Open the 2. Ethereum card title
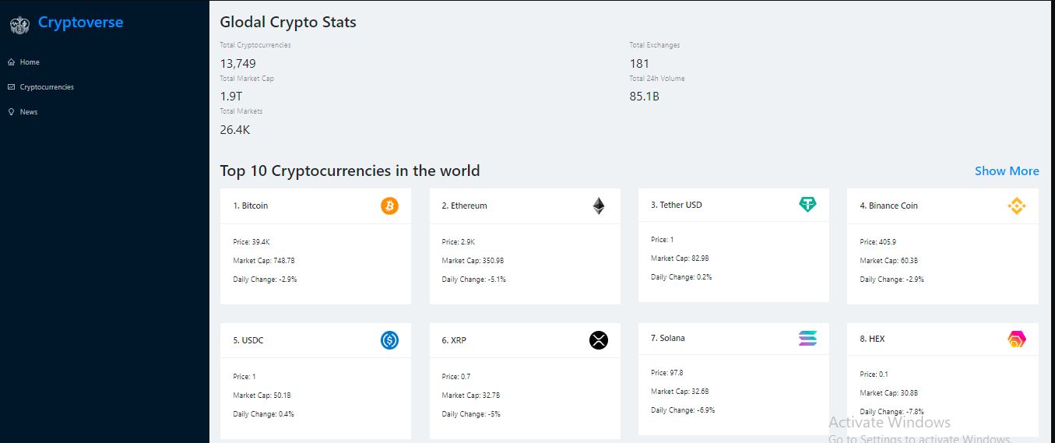 464,206
